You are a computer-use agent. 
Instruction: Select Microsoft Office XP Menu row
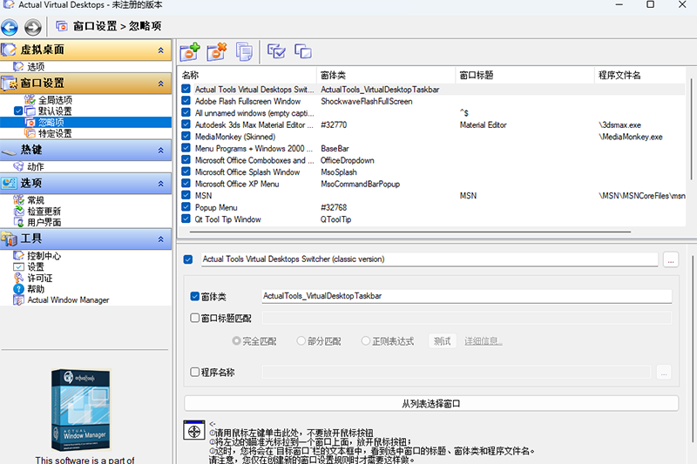tap(433, 184)
